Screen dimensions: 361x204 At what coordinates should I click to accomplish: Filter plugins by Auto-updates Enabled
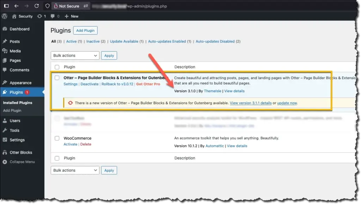(167, 42)
